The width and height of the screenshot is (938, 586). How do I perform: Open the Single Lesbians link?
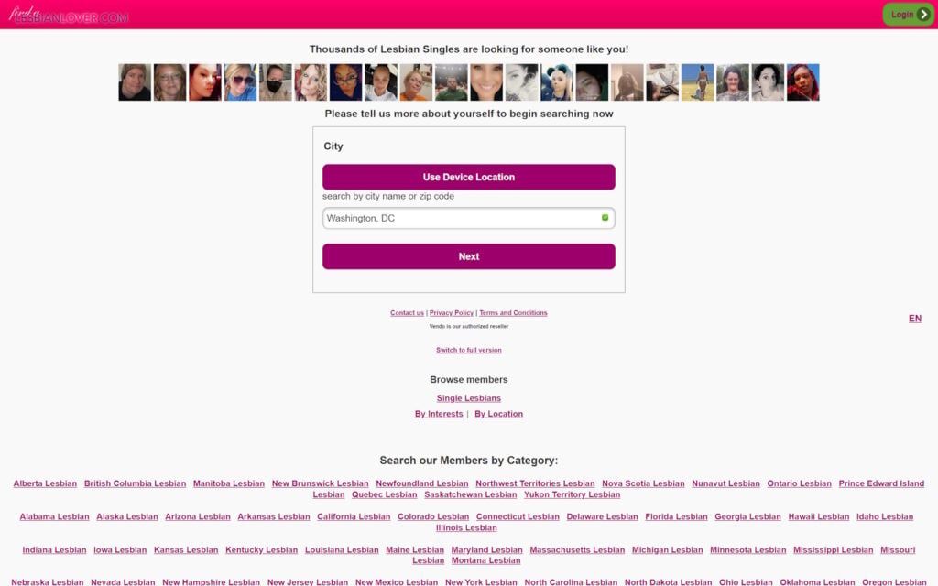coord(468,398)
